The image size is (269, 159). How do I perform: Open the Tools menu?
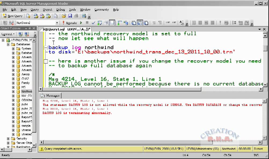(72, 10)
